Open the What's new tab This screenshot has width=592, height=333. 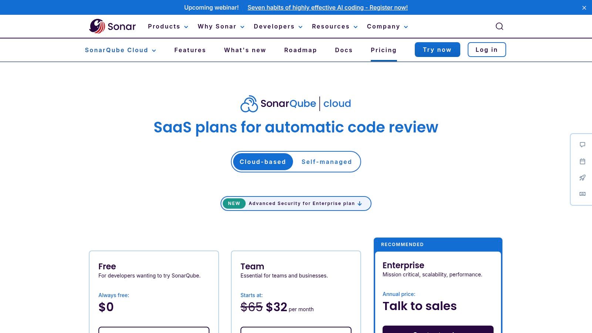[x=245, y=50]
